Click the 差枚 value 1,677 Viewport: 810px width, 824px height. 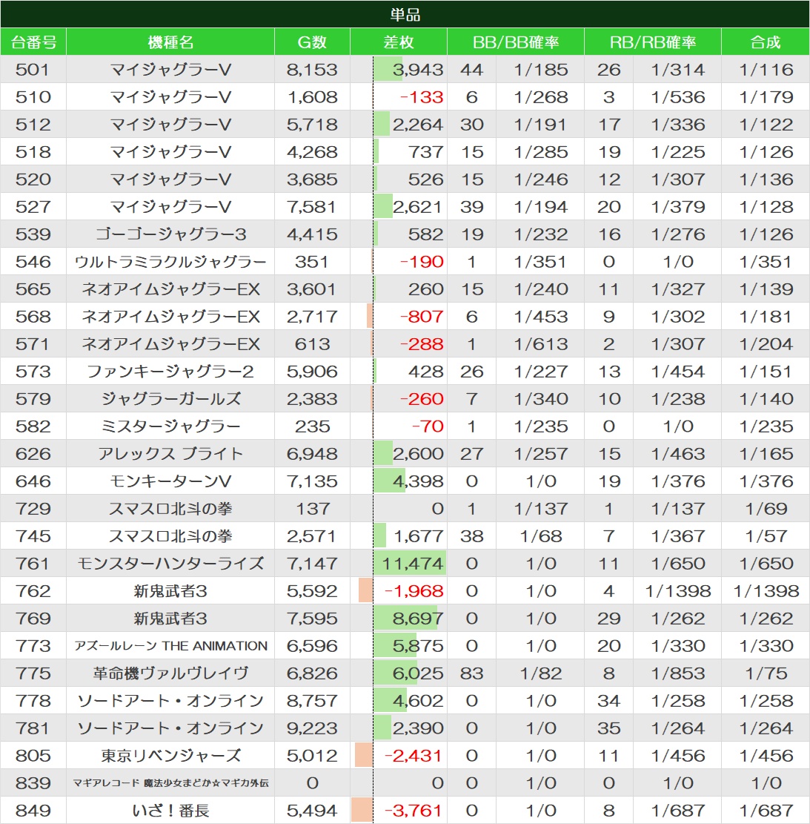click(419, 536)
